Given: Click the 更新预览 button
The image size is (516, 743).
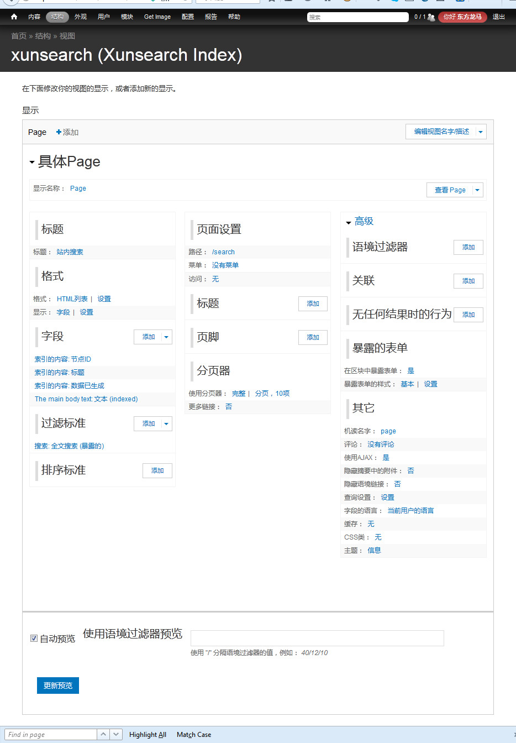Looking at the screenshot, I should coord(58,686).
